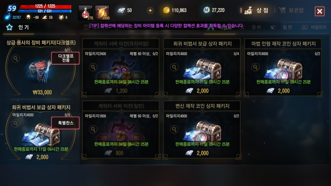Preview 캐릭터 서버 이전(프리미엄) with its magnifier

tap(93, 67)
